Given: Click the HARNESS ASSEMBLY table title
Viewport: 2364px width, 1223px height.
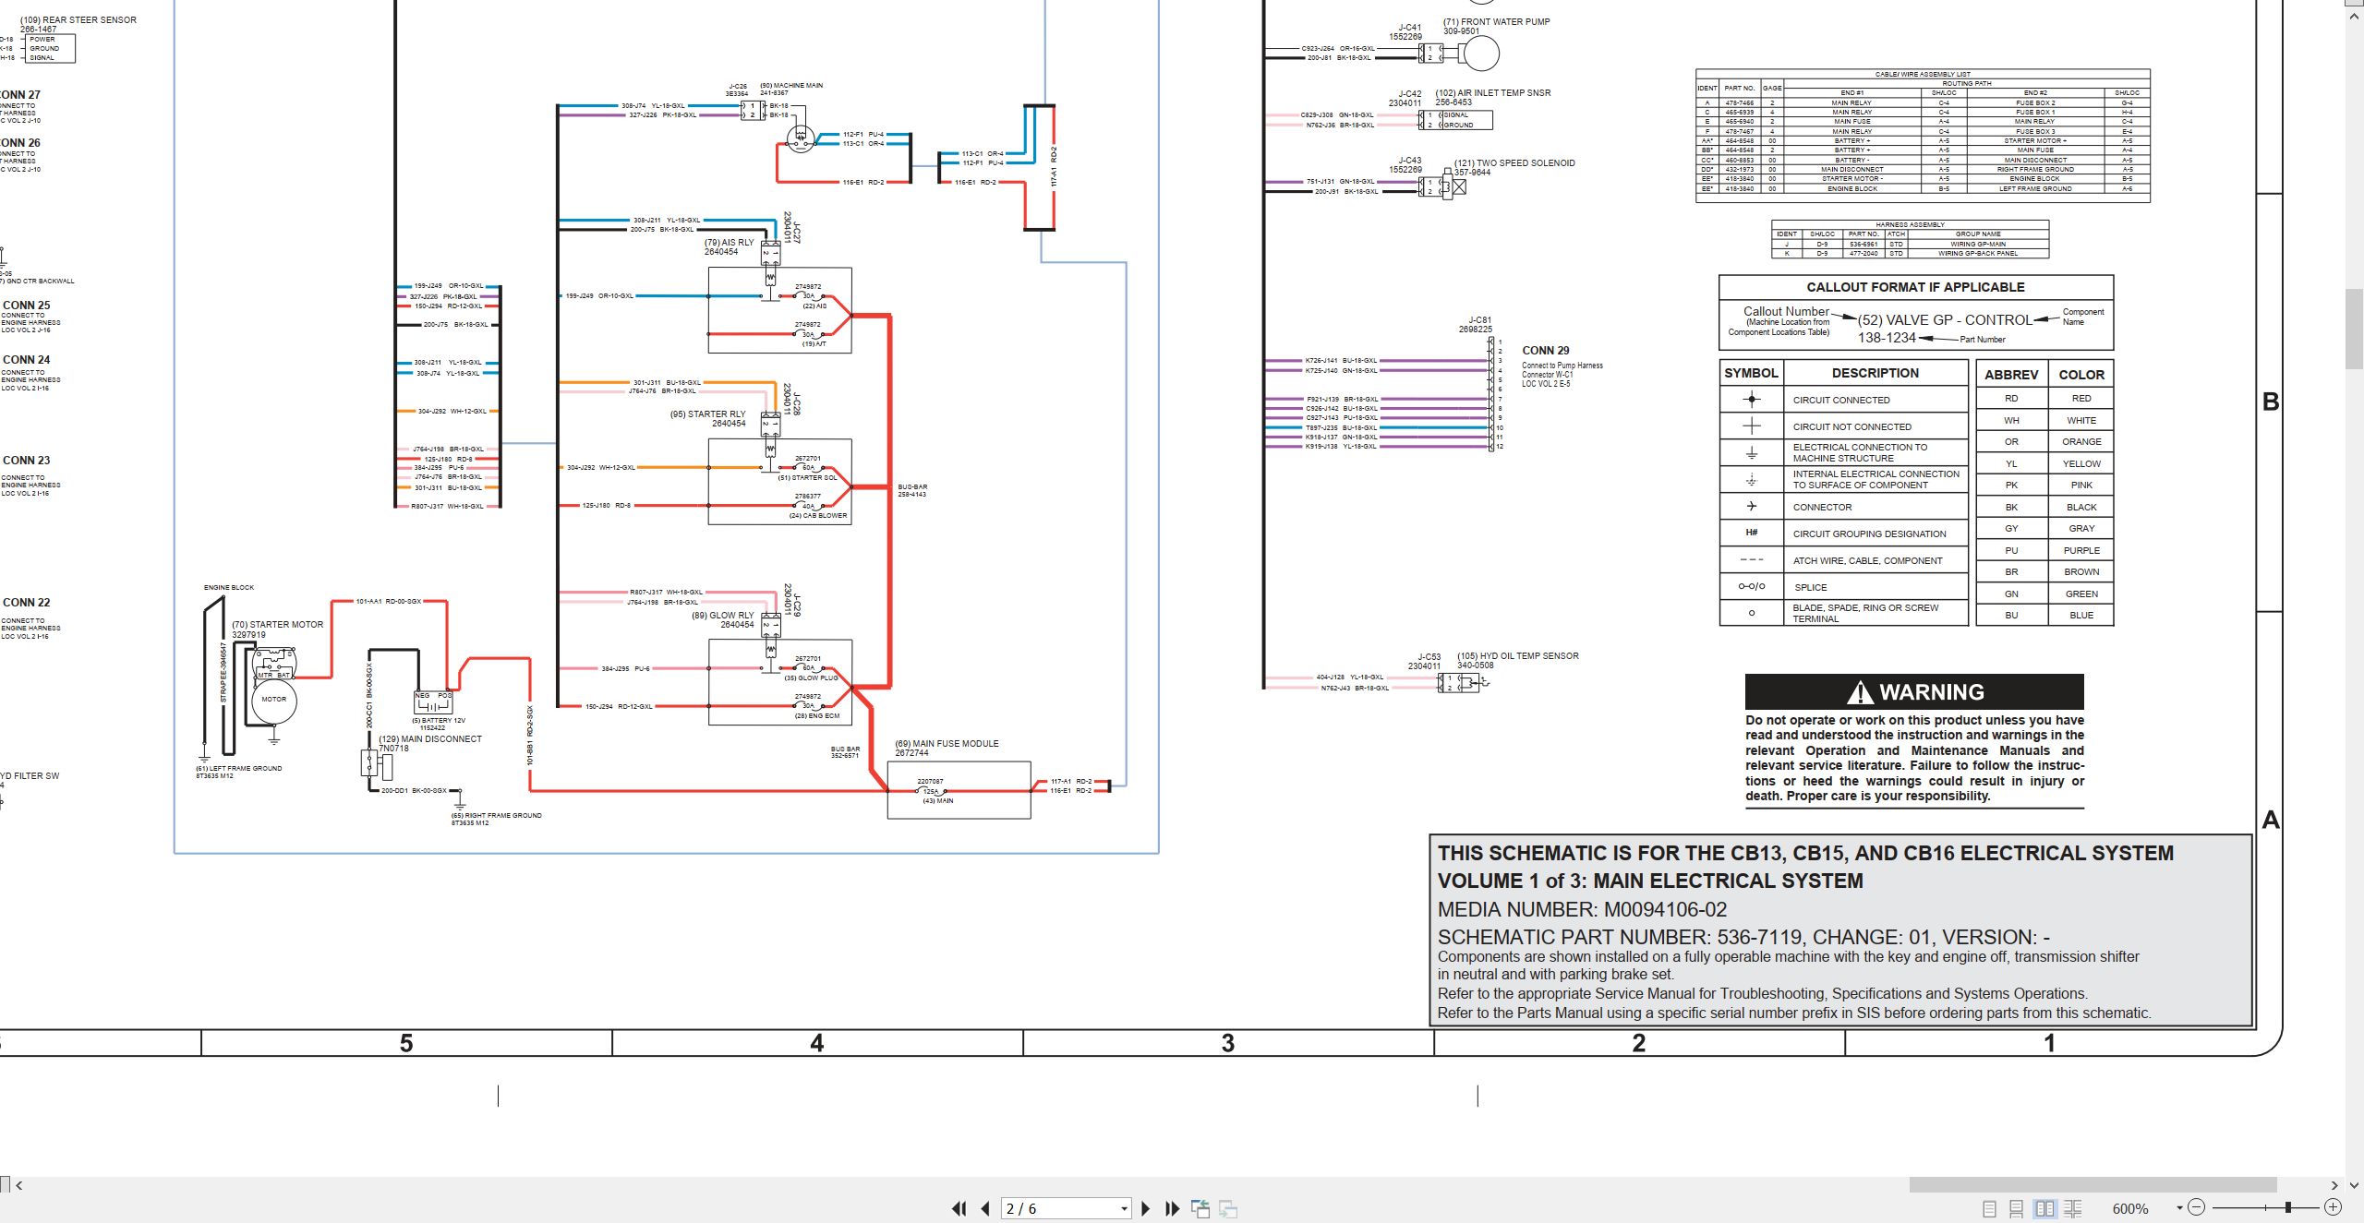Looking at the screenshot, I should [1911, 224].
